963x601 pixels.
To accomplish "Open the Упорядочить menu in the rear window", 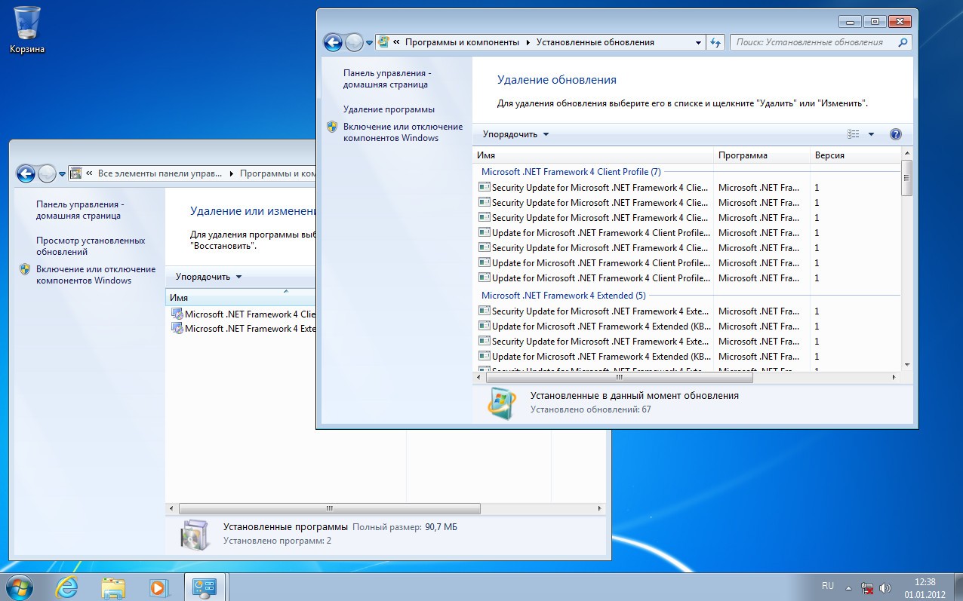I will click(x=209, y=277).
